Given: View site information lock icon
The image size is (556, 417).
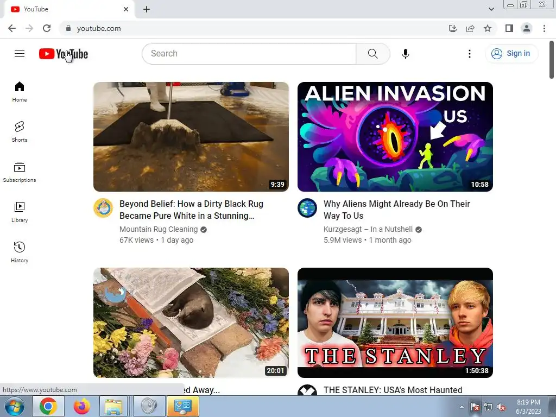Looking at the screenshot, I should coord(68,28).
